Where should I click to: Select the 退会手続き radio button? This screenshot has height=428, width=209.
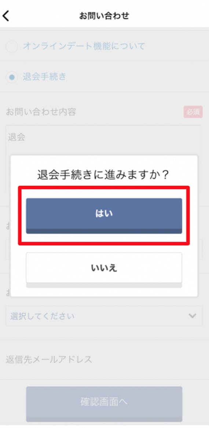tap(12, 77)
